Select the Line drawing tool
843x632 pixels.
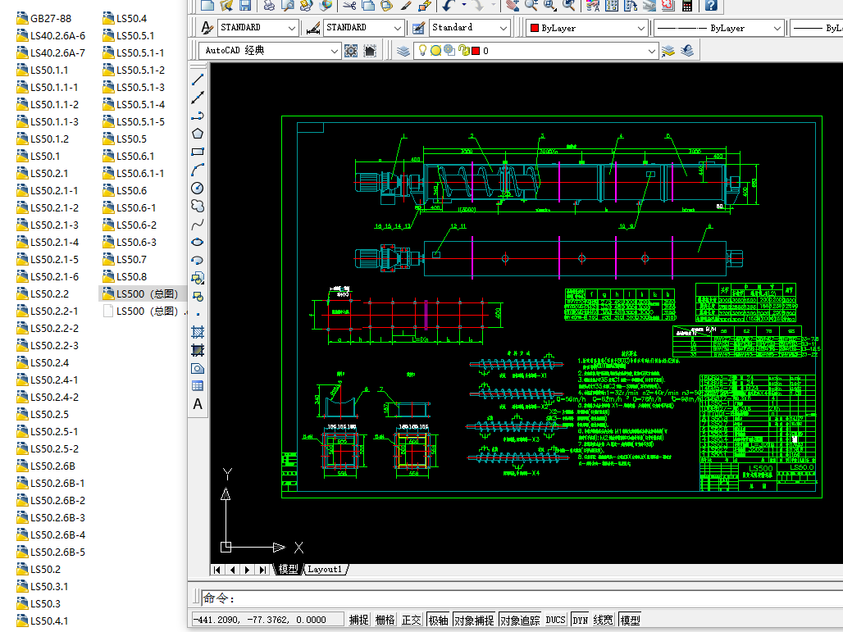point(198,80)
